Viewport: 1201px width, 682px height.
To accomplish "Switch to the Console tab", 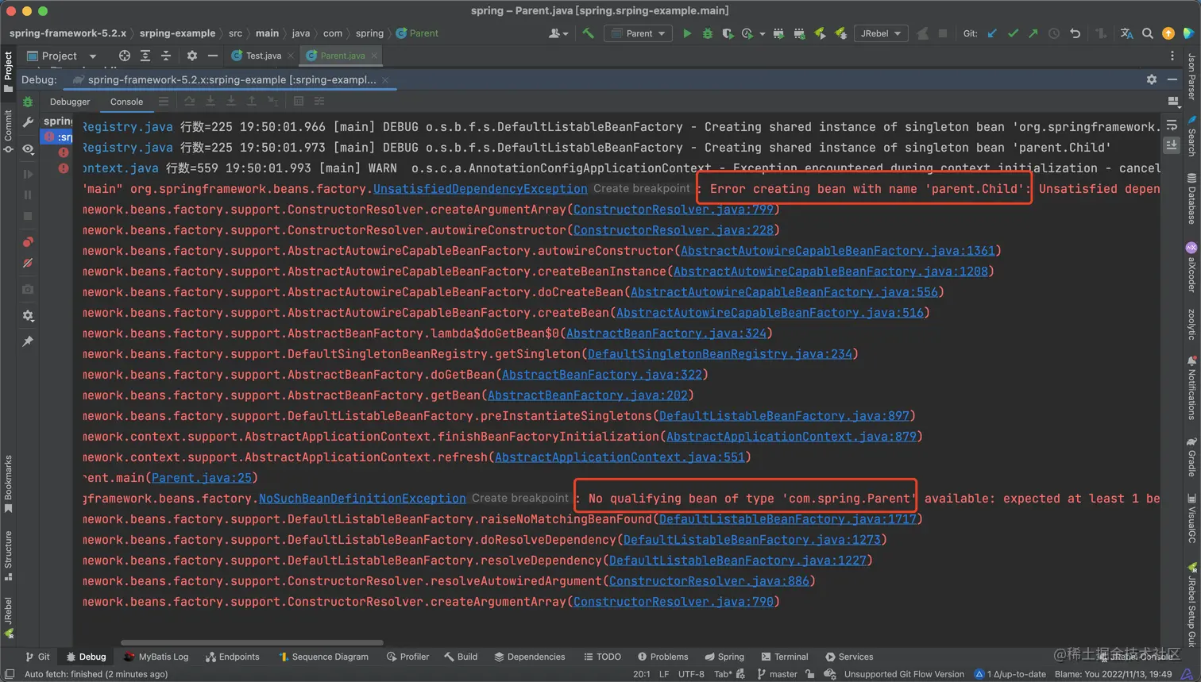I will click(x=126, y=102).
